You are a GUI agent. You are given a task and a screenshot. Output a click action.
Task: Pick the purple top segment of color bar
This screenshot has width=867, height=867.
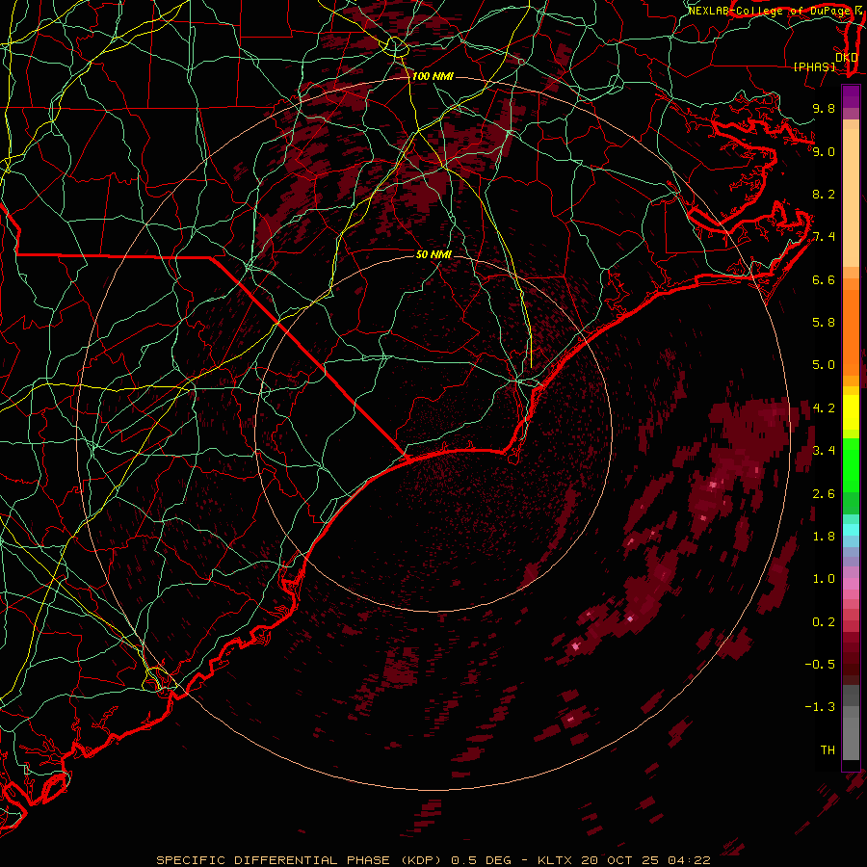(851, 96)
